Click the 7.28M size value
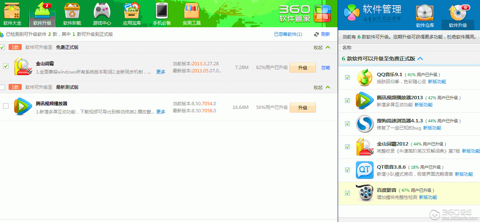480x222 pixels. coord(242,68)
